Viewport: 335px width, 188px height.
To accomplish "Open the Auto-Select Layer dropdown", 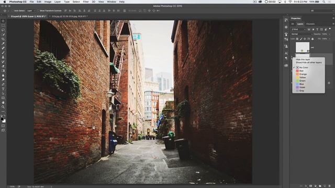I will tap(31, 10).
